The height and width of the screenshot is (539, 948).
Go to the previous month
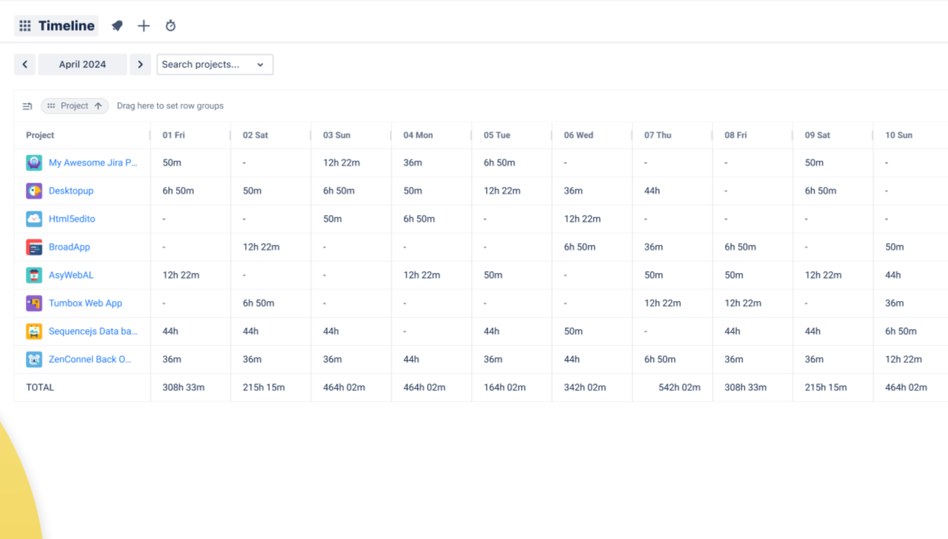[25, 64]
